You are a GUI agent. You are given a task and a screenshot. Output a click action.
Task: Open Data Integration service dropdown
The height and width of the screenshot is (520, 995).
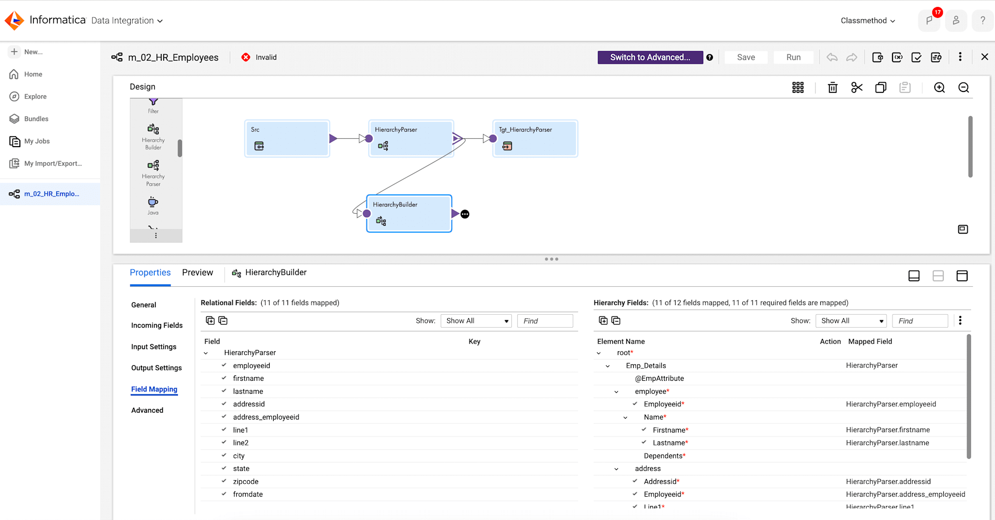[127, 20]
